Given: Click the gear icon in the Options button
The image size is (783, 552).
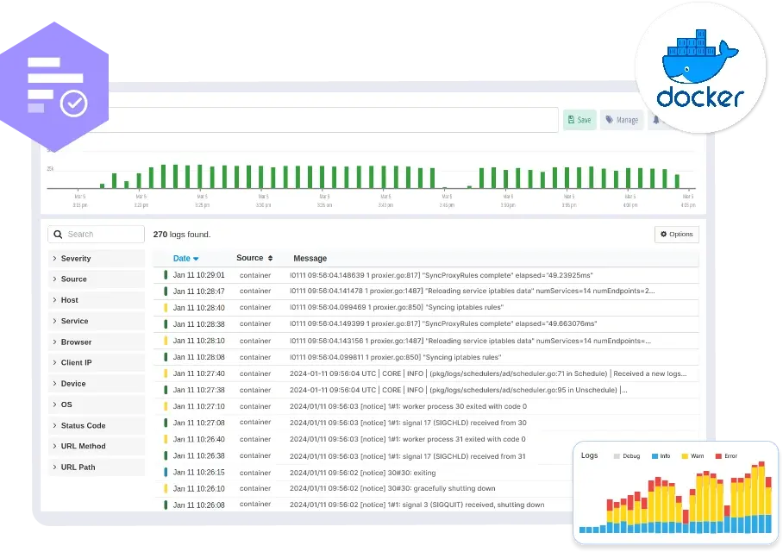Looking at the screenshot, I should (x=664, y=234).
